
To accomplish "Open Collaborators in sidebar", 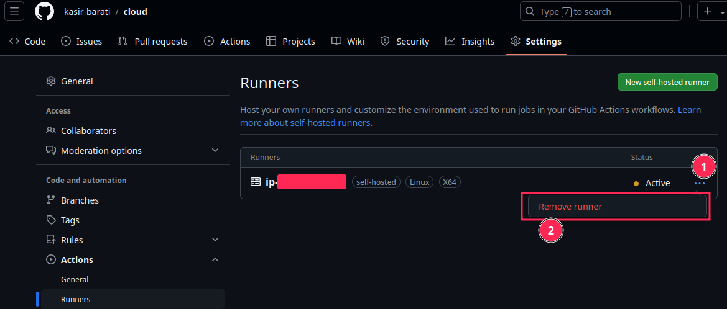I will 132,130.
